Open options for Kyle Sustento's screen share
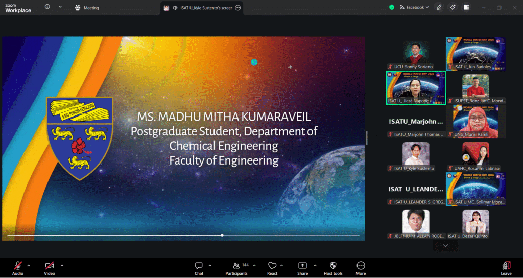The width and height of the screenshot is (523, 278). pos(237,8)
